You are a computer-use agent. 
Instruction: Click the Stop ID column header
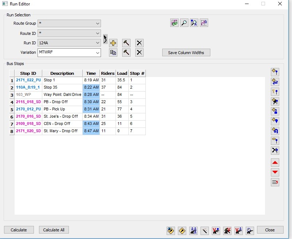coord(28,73)
